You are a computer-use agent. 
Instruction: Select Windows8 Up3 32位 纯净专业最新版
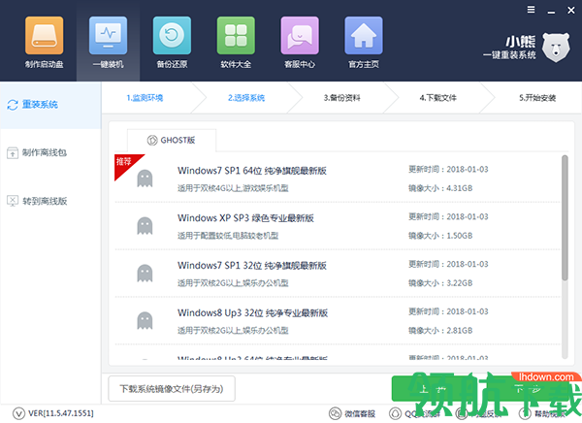pyautogui.click(x=253, y=313)
